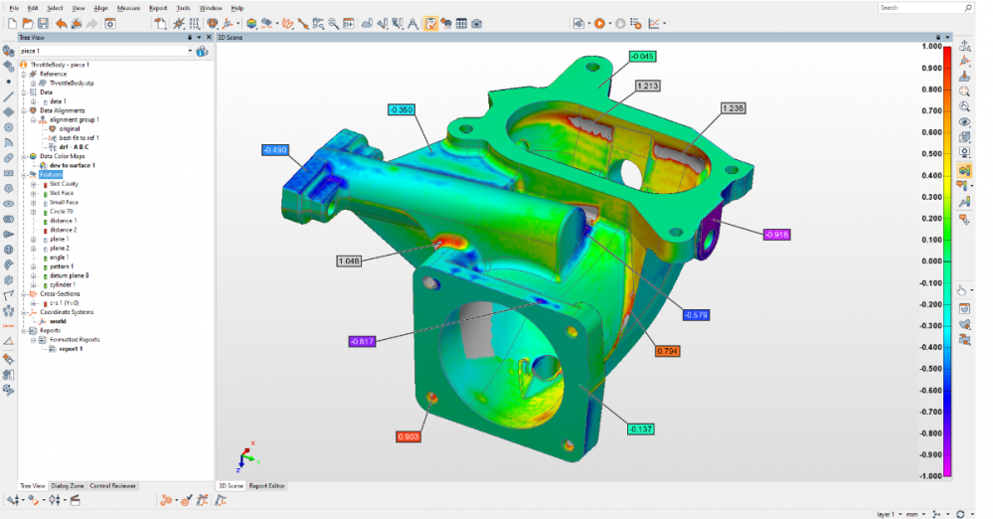
Task: Switch to the Report Editor tab
Action: 266,485
